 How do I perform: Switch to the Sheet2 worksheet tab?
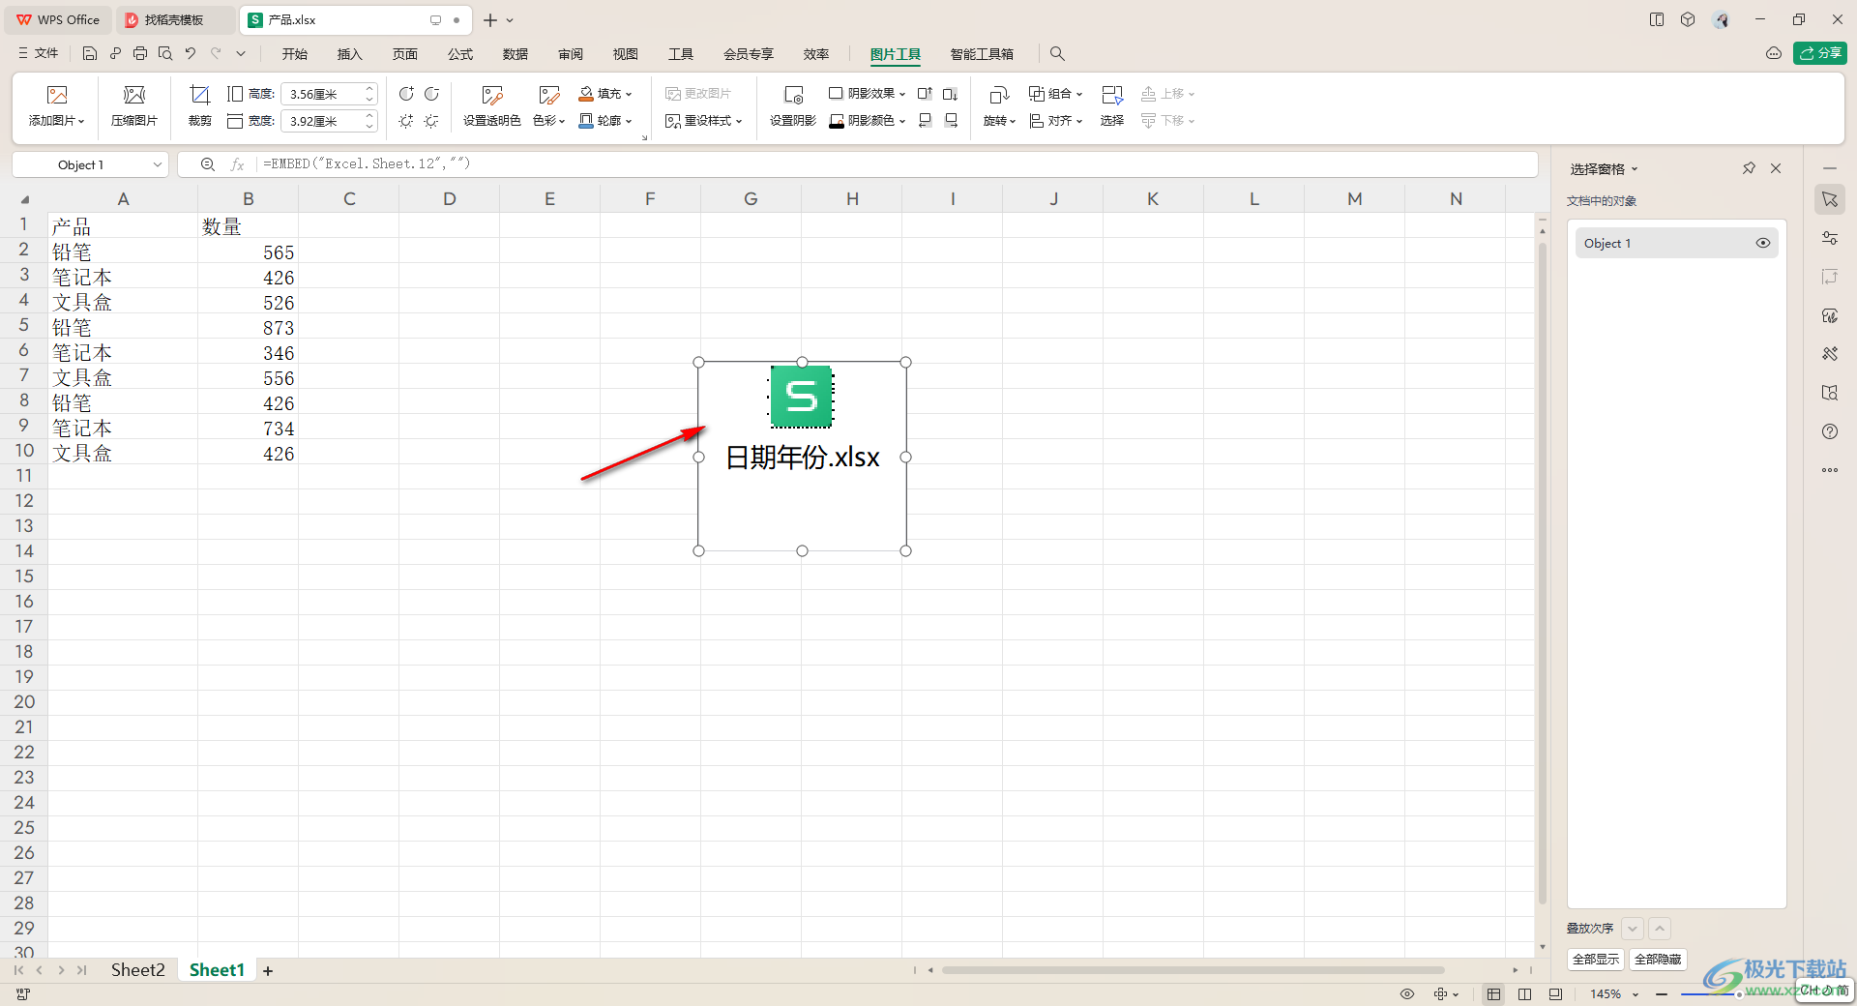click(138, 970)
